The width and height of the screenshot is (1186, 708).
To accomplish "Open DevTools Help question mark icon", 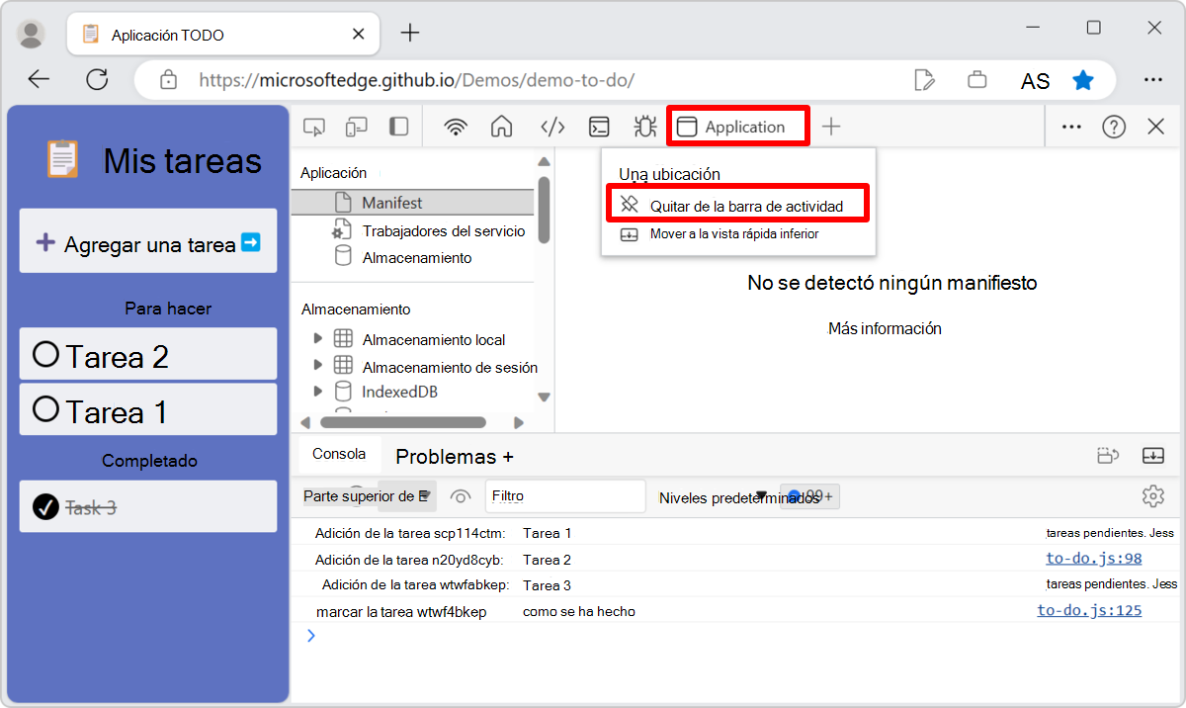I will (x=1114, y=127).
